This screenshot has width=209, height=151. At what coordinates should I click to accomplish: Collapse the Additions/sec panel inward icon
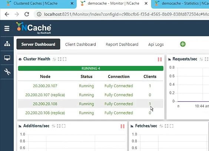53,126
